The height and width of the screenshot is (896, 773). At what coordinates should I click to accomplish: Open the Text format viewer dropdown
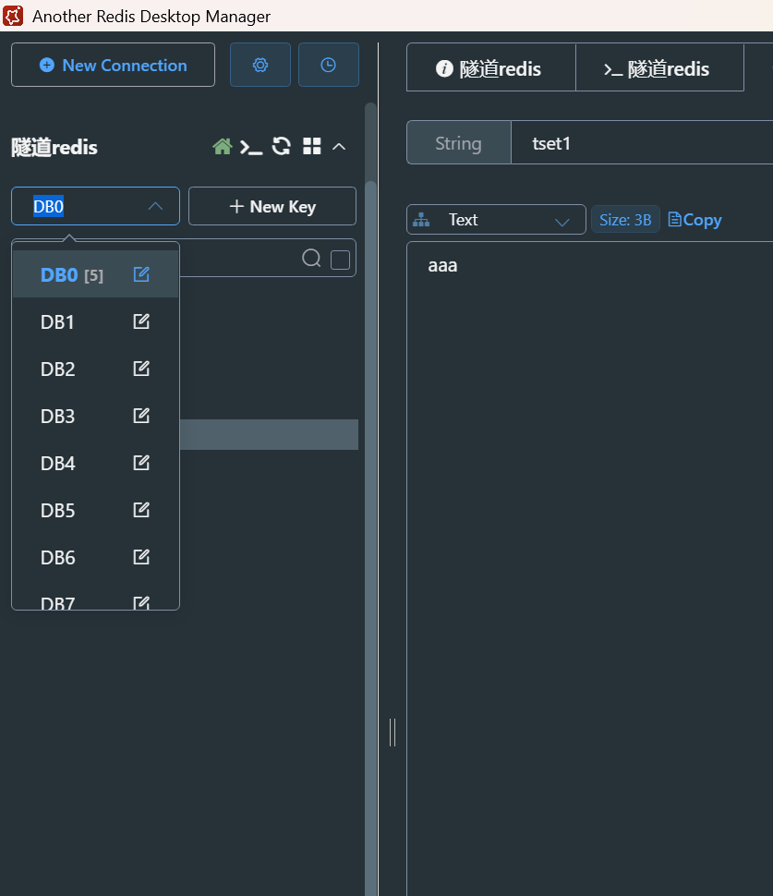496,220
